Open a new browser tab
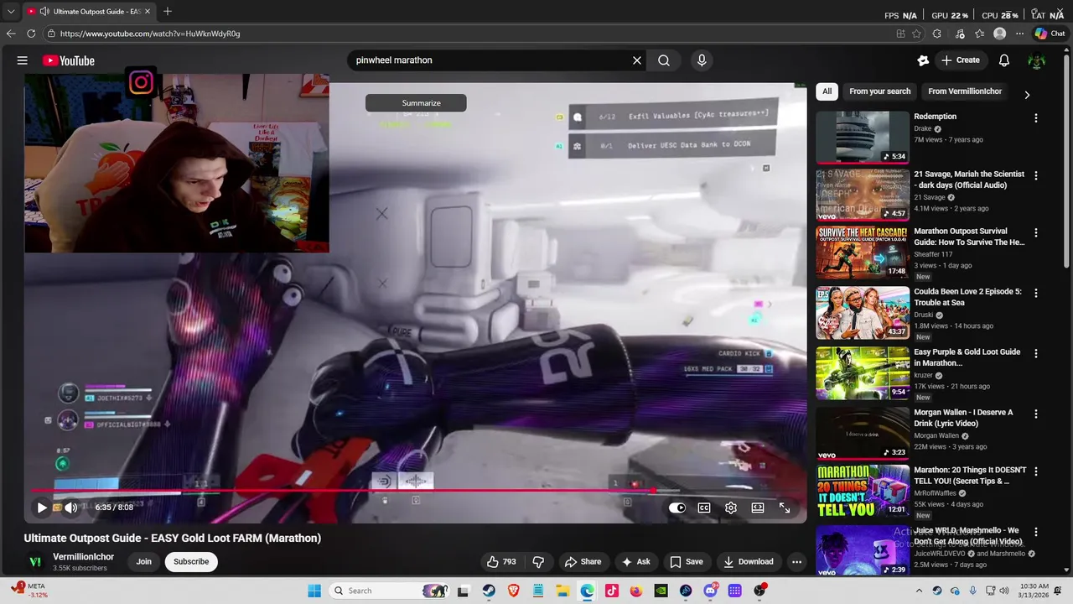 pyautogui.click(x=168, y=12)
